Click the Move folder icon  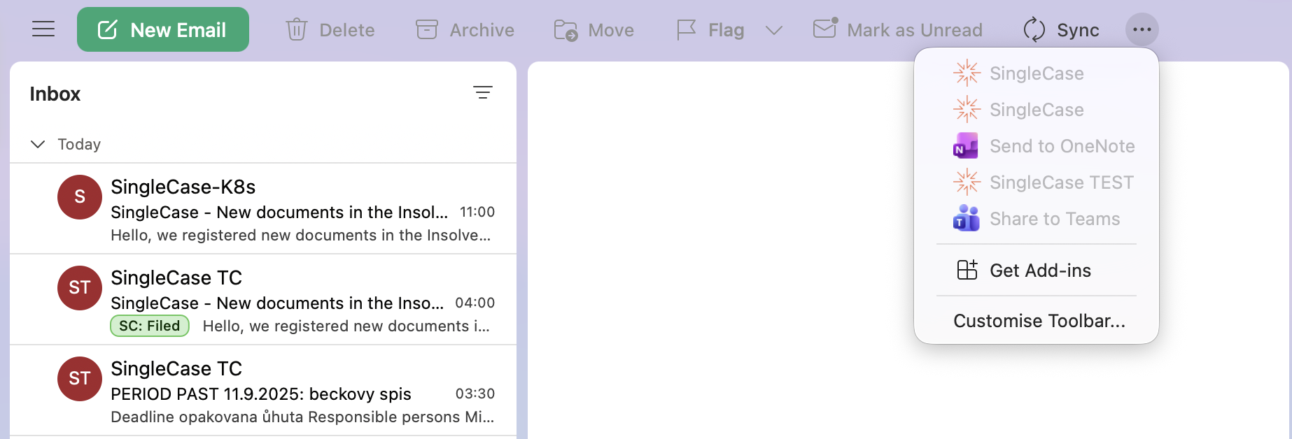click(x=566, y=30)
